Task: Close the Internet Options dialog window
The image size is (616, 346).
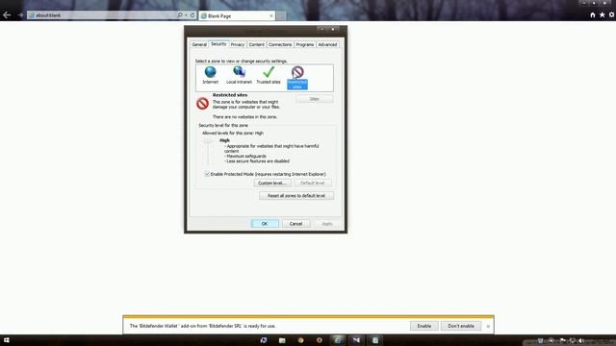Action: (x=333, y=29)
